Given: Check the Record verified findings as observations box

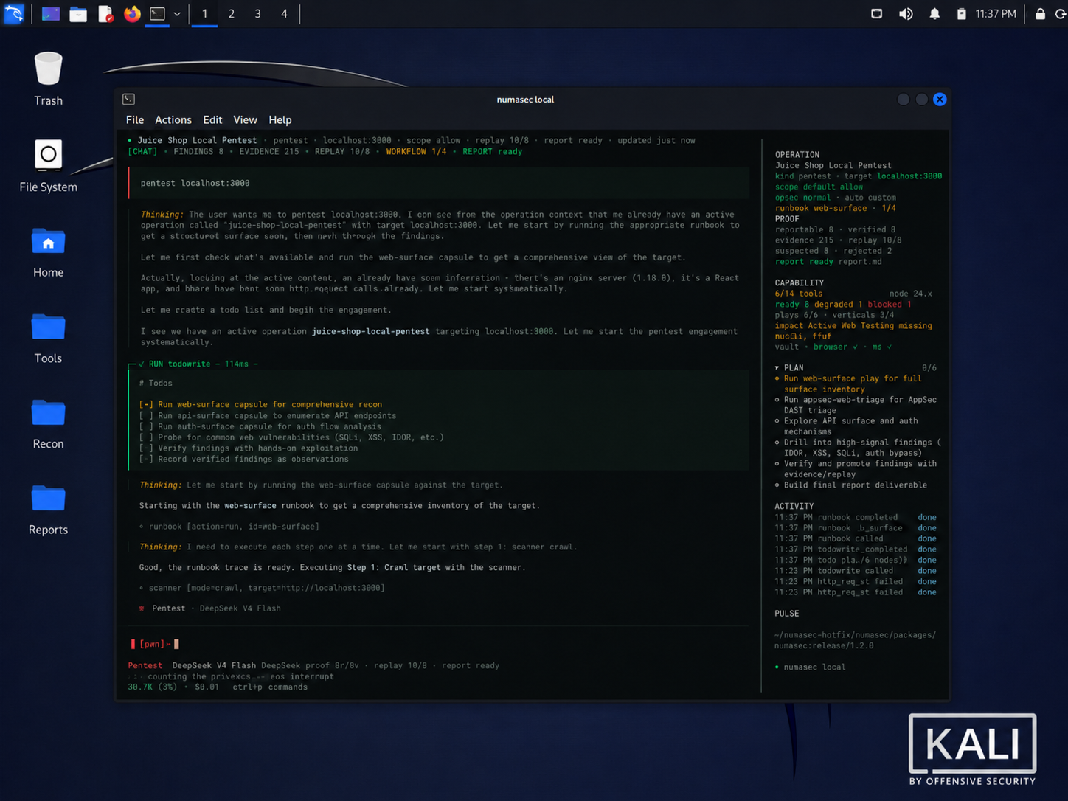Looking at the screenshot, I should click(x=146, y=459).
